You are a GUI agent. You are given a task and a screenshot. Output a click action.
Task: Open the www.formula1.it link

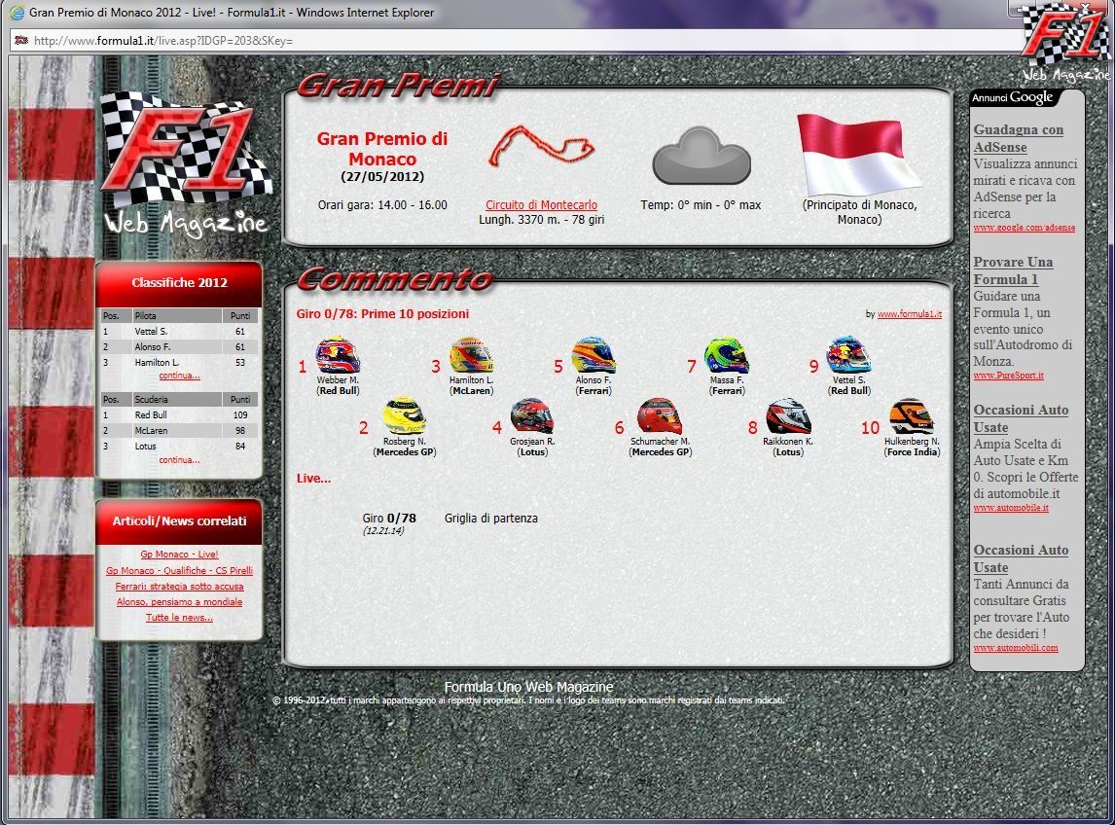[x=910, y=313]
